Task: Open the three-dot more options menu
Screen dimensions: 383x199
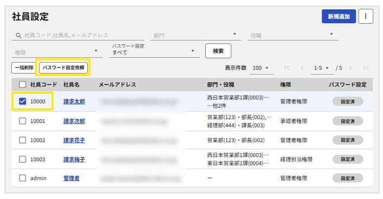Action: (366, 16)
